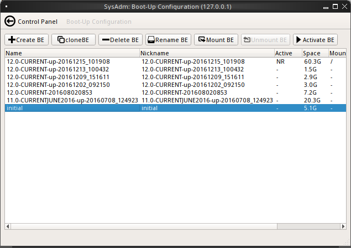Click the Delete BE button
Viewport: 351px width, 248px height.
pos(121,40)
